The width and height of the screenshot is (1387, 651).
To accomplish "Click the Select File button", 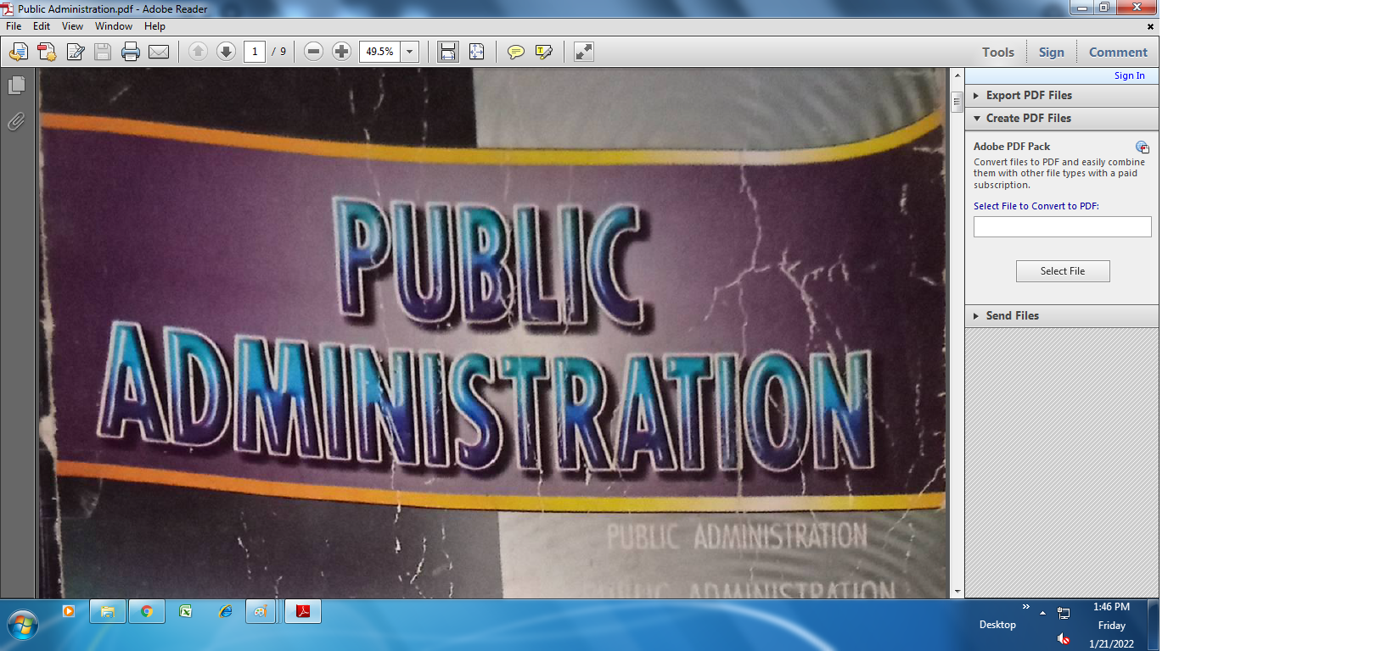I will click(x=1063, y=271).
